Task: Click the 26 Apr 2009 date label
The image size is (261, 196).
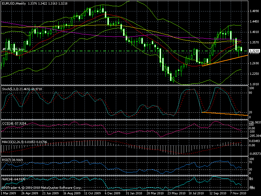Action: tap(30, 193)
